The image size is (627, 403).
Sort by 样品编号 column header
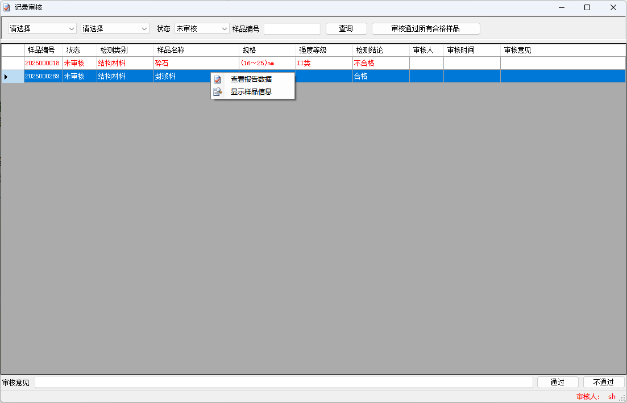click(43, 50)
